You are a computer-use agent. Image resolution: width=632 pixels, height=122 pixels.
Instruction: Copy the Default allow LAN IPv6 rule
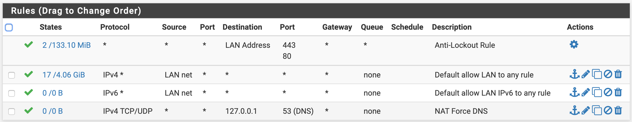[597, 92]
